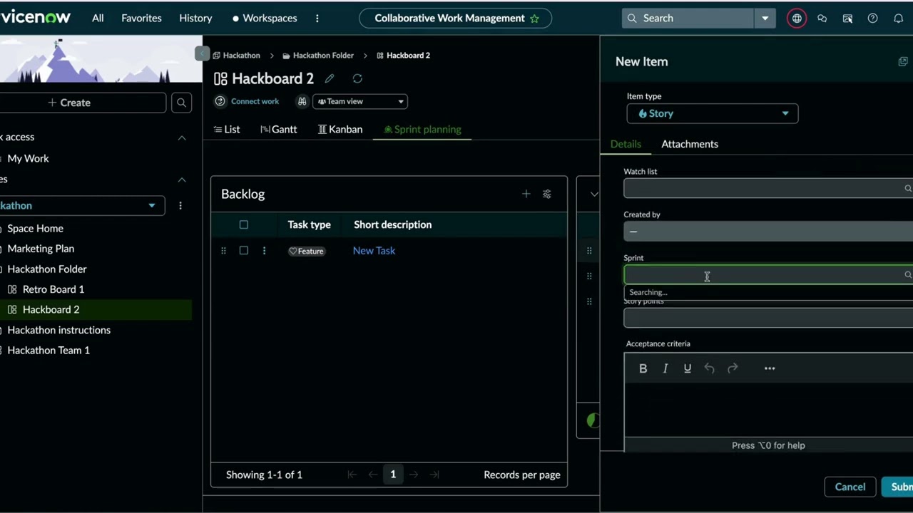Toggle the Connect work option
The width and height of the screenshot is (913, 513).
coord(246,101)
